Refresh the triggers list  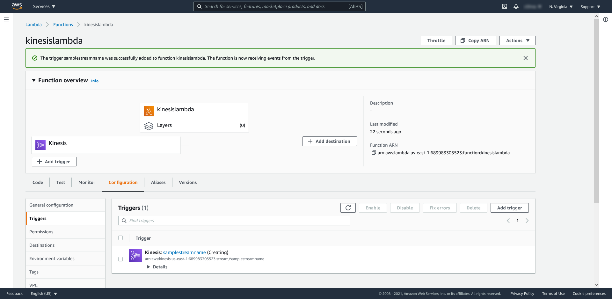tap(348, 208)
